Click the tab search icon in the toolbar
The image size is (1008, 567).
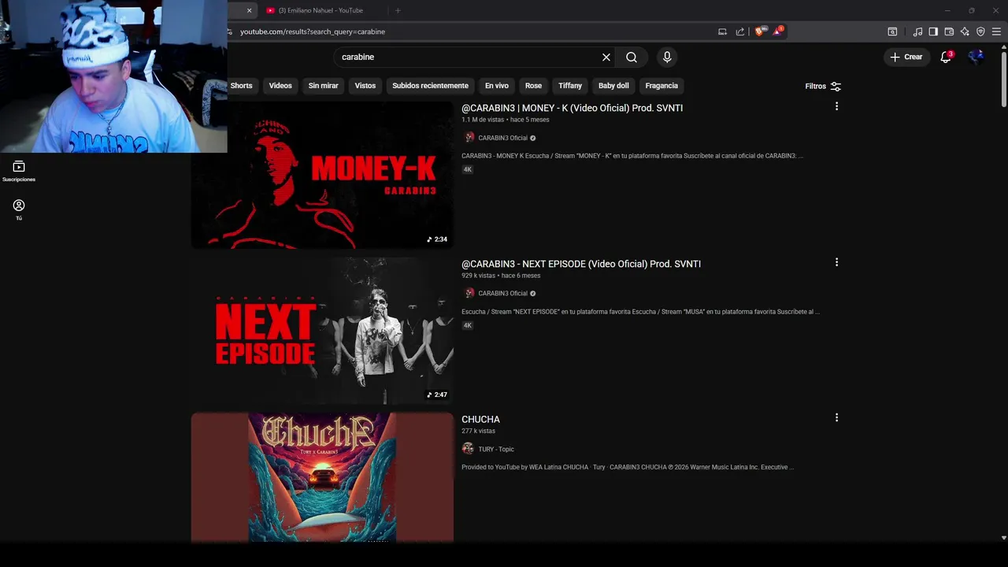coord(892,31)
